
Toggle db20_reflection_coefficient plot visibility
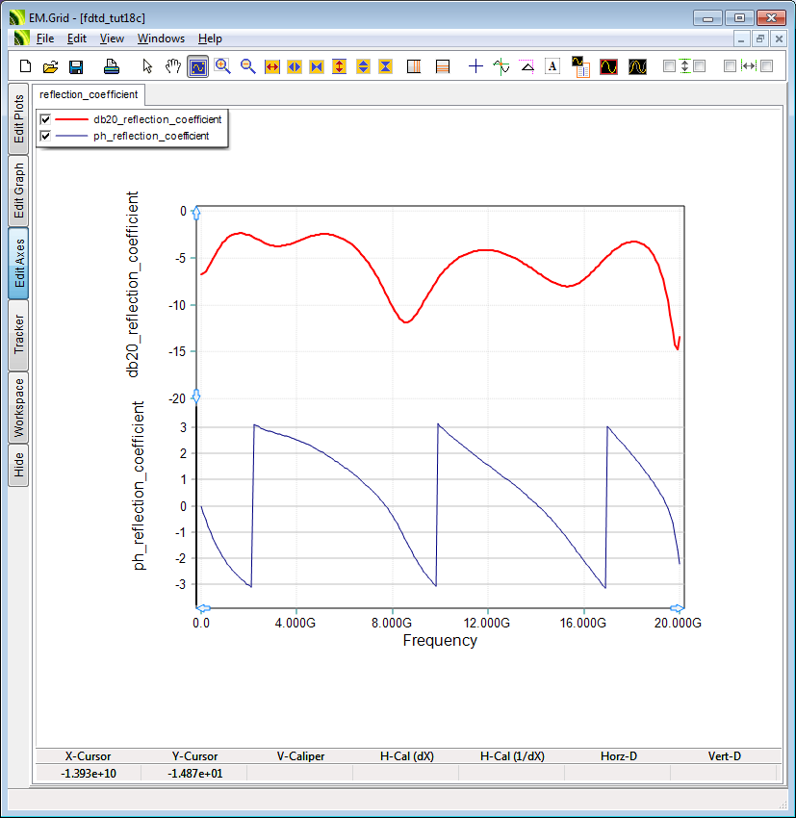point(45,119)
